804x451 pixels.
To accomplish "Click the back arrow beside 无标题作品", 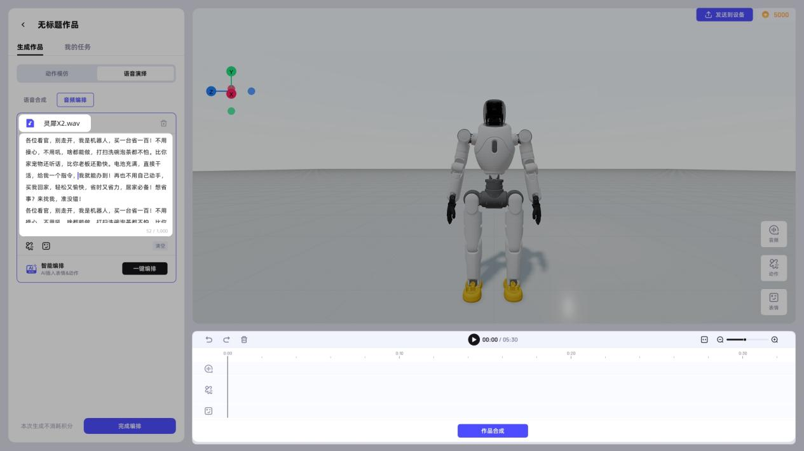I will point(24,25).
